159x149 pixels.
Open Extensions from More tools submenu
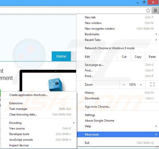pyautogui.click(x=39, y=103)
